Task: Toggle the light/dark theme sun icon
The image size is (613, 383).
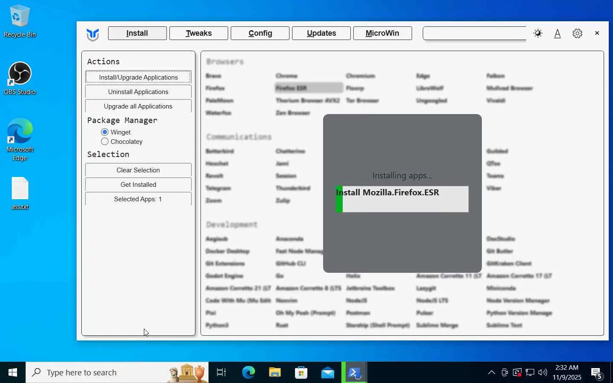Action: (538, 33)
